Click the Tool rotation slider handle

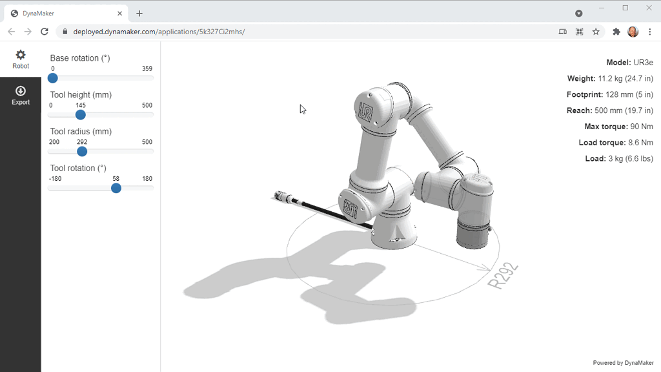[x=116, y=188]
